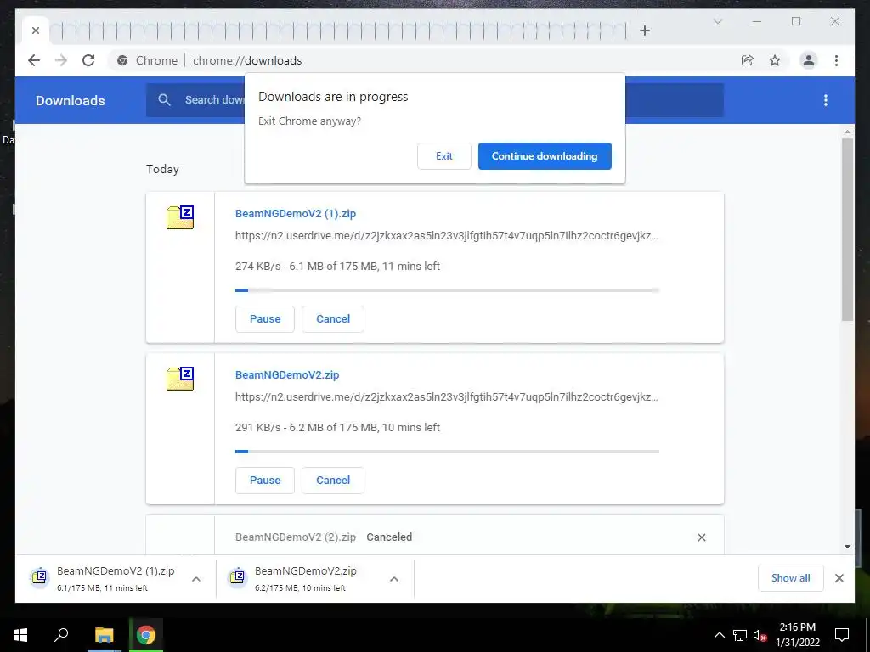
Task: Open the BeamNGDemoV2 (1).zip file link
Action: point(295,213)
